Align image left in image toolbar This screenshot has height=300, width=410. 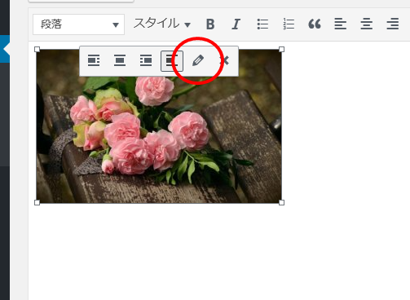(94, 60)
